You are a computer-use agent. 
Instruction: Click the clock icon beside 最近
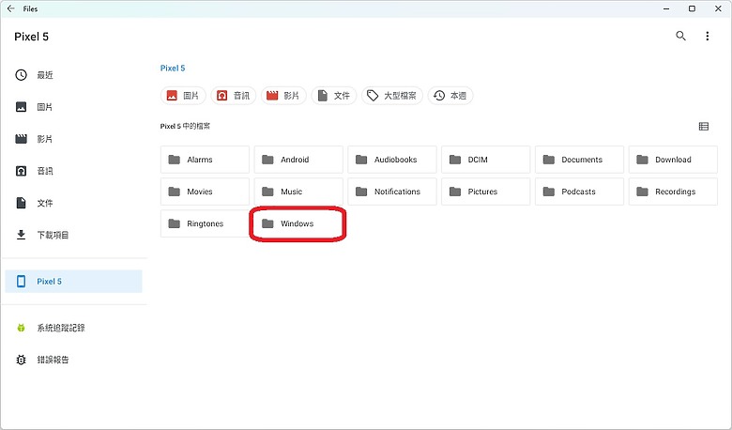click(x=21, y=75)
